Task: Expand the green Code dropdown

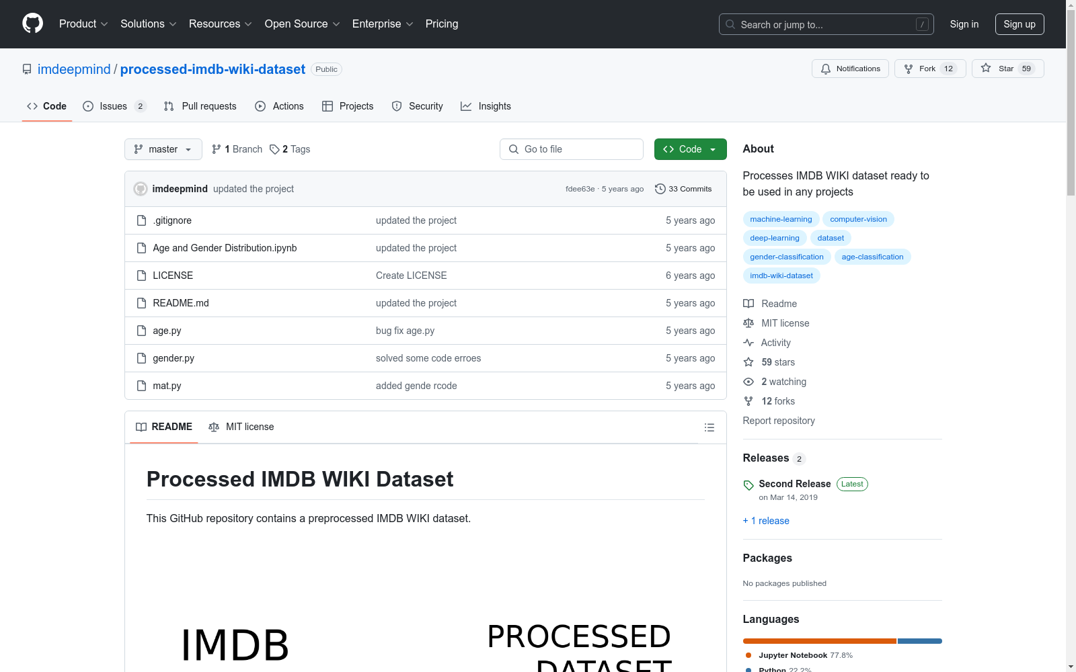Action: click(690, 149)
